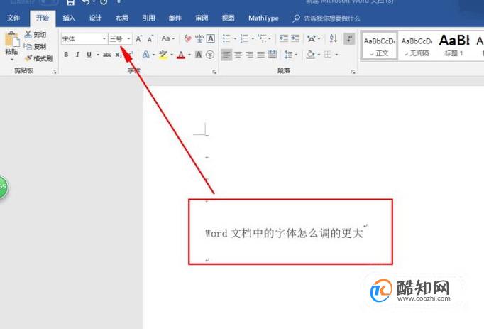The width and height of the screenshot is (484, 329).
Task: Click the Save icon in quick access toolbar
Action: (x=71, y=2)
